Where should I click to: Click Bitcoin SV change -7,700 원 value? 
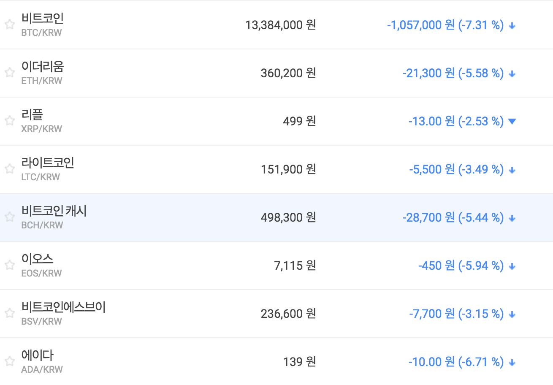coord(431,314)
